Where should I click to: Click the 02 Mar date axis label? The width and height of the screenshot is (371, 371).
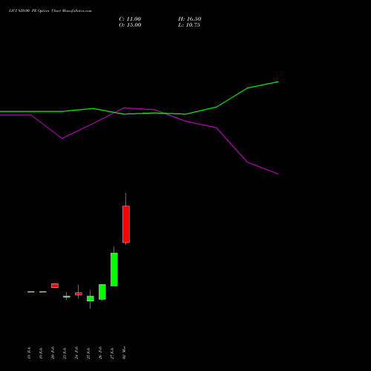coord(124,352)
